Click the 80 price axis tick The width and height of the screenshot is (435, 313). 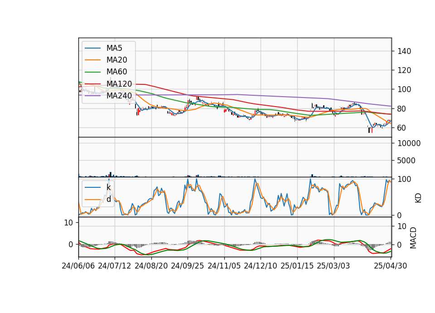(402, 109)
